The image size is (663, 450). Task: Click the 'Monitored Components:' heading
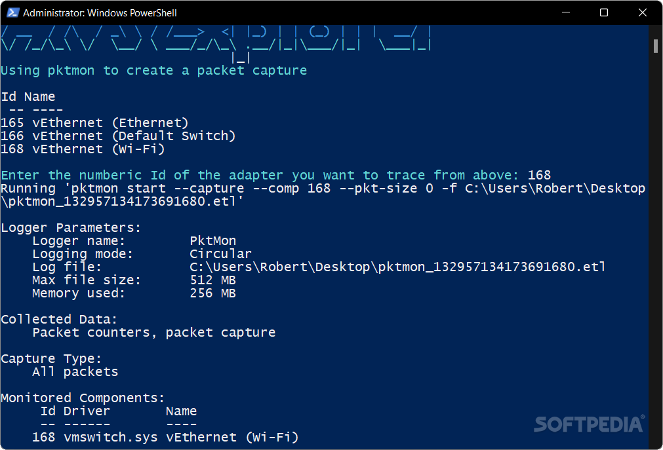click(83, 398)
